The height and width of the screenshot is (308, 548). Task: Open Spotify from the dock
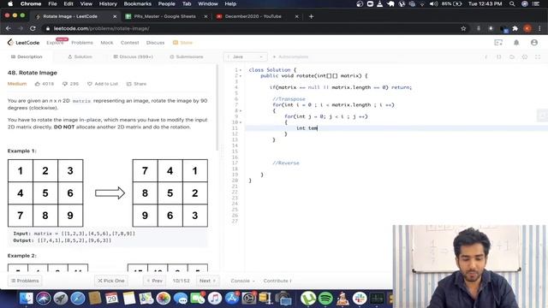pyautogui.click(x=325, y=299)
